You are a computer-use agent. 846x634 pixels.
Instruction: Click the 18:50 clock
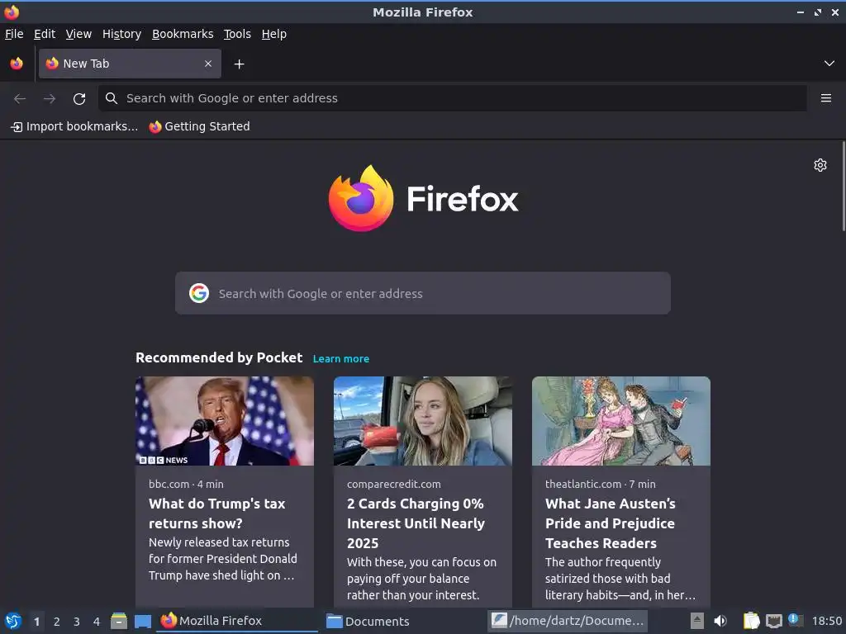coord(826,621)
